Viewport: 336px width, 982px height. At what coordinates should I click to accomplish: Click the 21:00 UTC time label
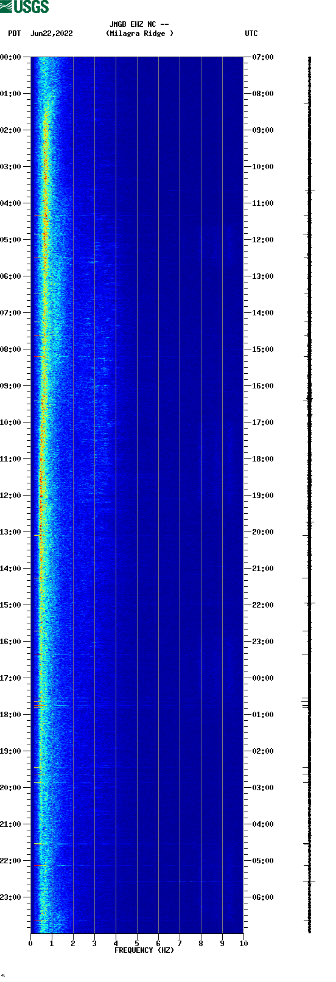(263, 569)
